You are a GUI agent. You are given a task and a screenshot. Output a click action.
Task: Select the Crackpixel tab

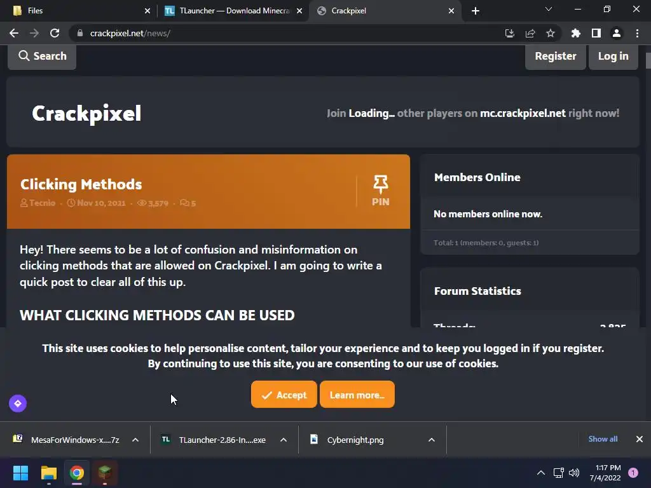[x=384, y=11]
